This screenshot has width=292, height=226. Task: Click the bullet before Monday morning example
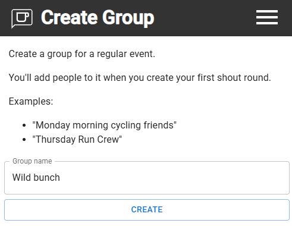pos(24,125)
